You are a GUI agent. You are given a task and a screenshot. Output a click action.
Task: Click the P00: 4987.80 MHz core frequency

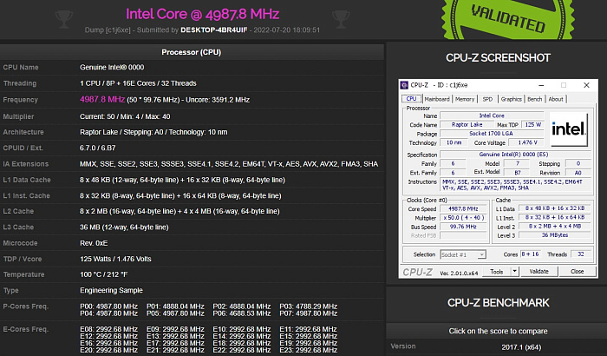[108, 307]
